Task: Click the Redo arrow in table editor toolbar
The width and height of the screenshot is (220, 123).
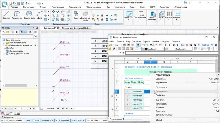Action: point(160,45)
